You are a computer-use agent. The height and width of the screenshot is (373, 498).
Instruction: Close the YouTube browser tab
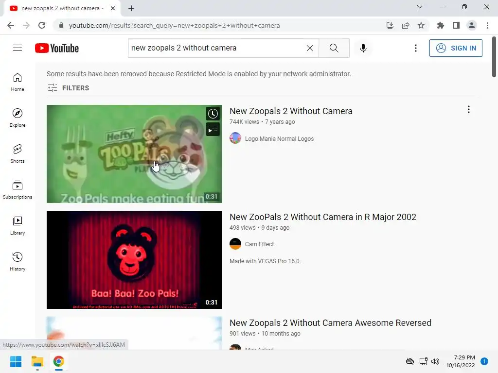(113, 8)
